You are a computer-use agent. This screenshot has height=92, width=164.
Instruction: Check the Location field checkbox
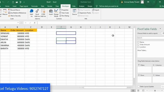(x=138, y=47)
